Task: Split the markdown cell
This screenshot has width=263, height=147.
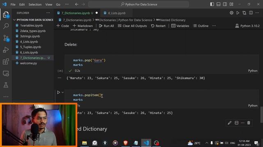Action: [237, 123]
